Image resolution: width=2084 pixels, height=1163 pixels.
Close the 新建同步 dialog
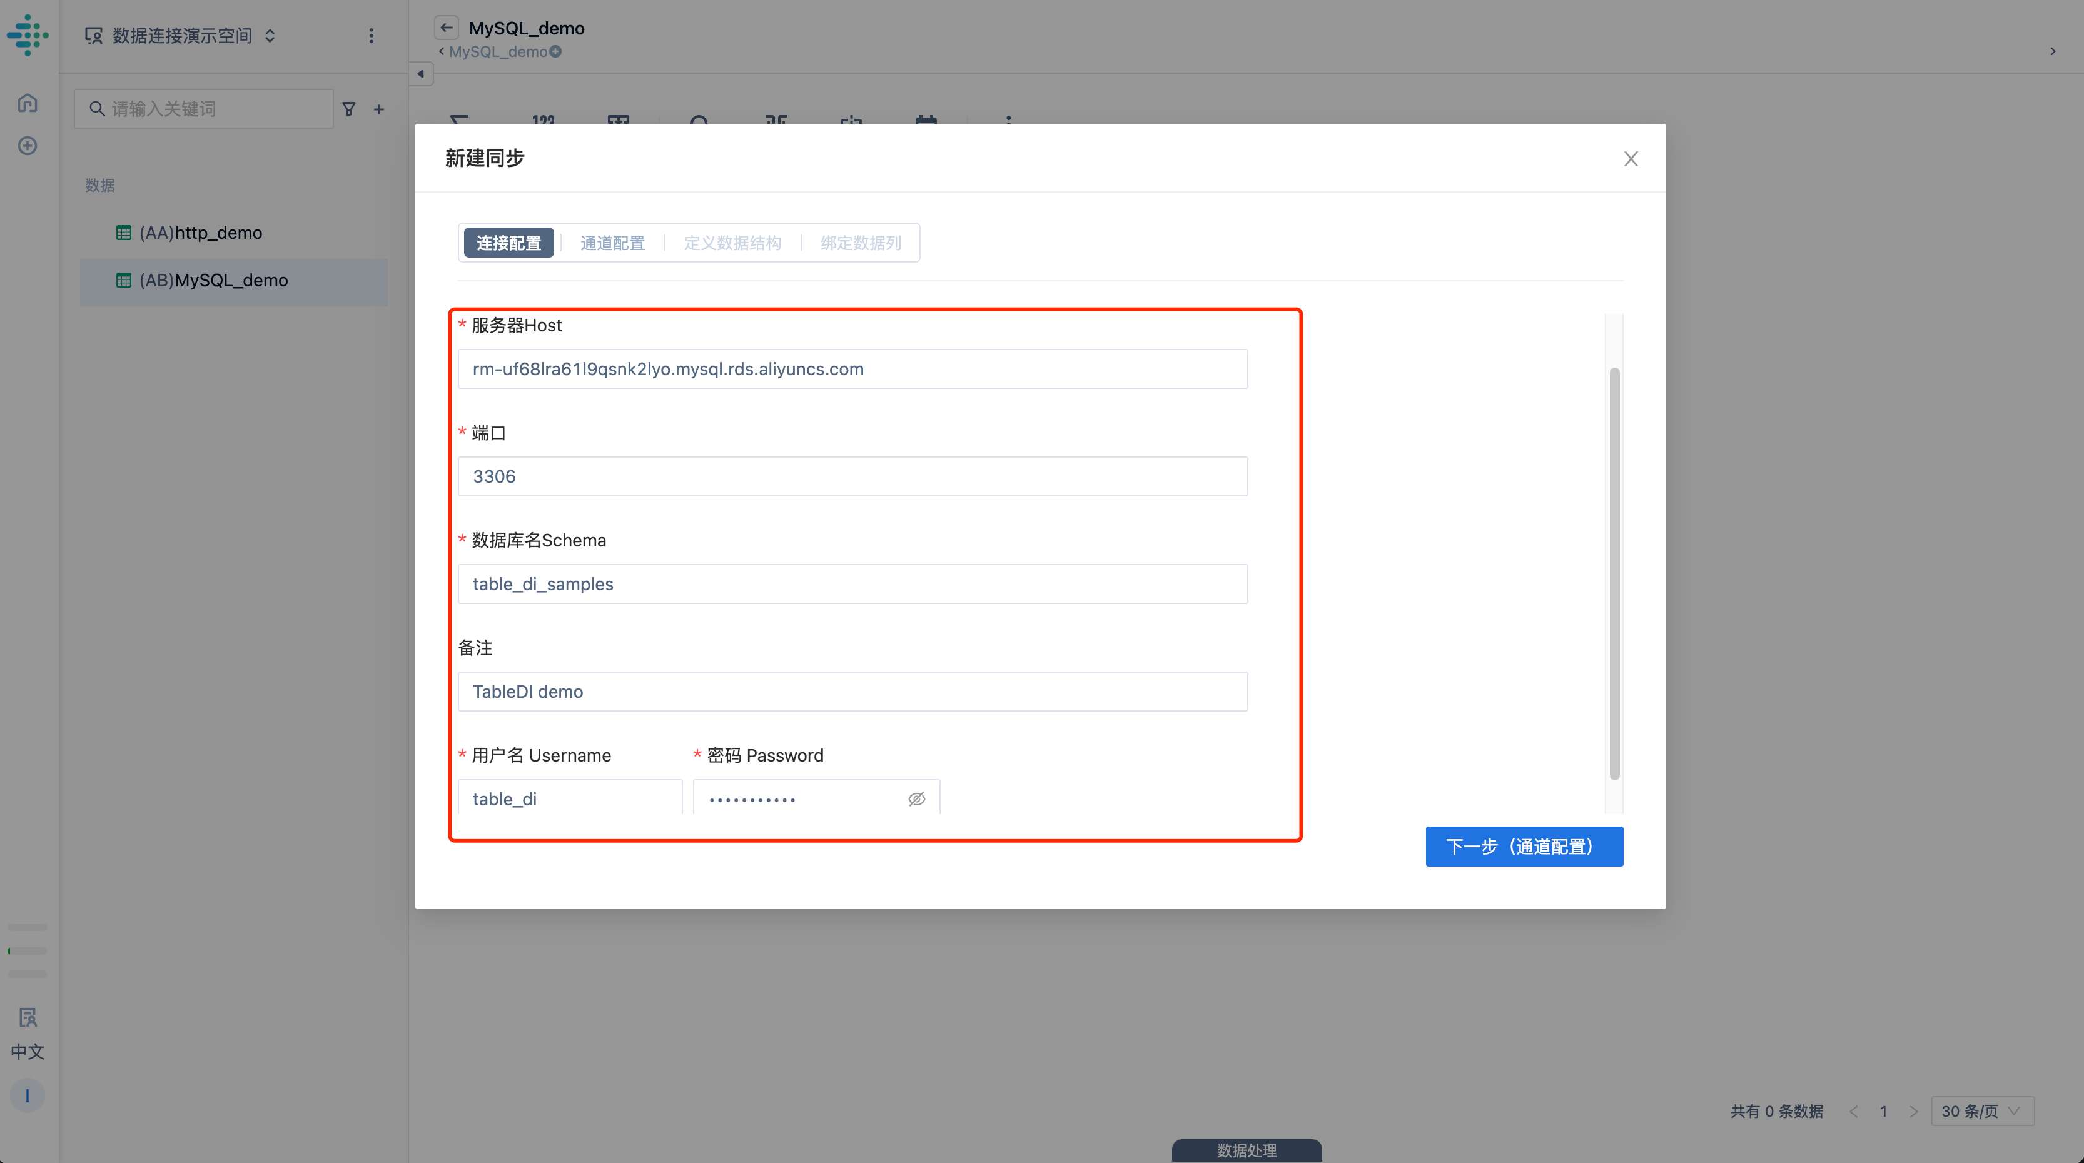1631,159
